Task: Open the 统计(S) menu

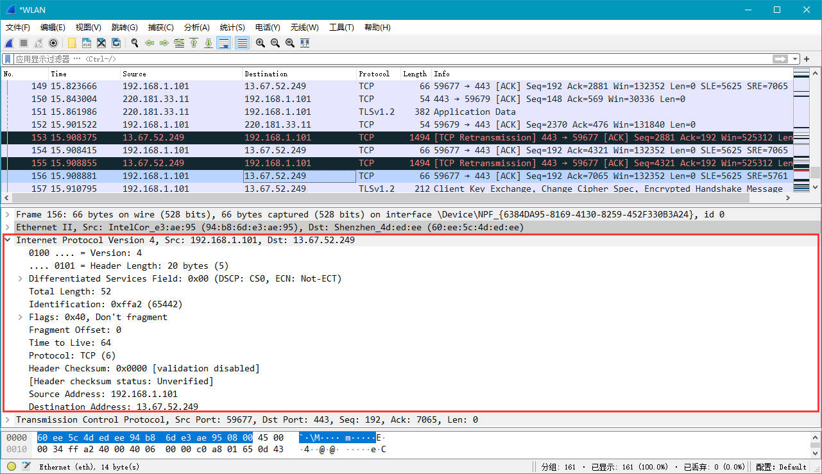Action: [x=232, y=28]
